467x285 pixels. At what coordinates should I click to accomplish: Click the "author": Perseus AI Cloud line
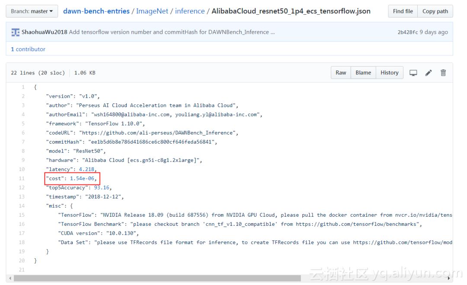[x=142, y=106]
